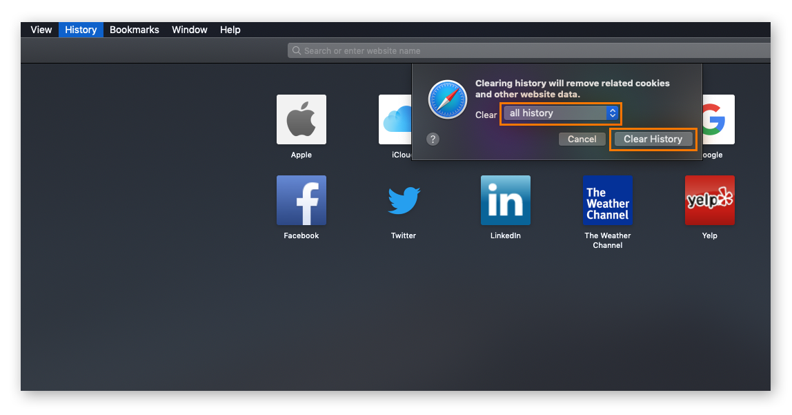This screenshot has height=415, width=792.
Task: Click the 'Apple' label under the icon
Action: tap(301, 155)
